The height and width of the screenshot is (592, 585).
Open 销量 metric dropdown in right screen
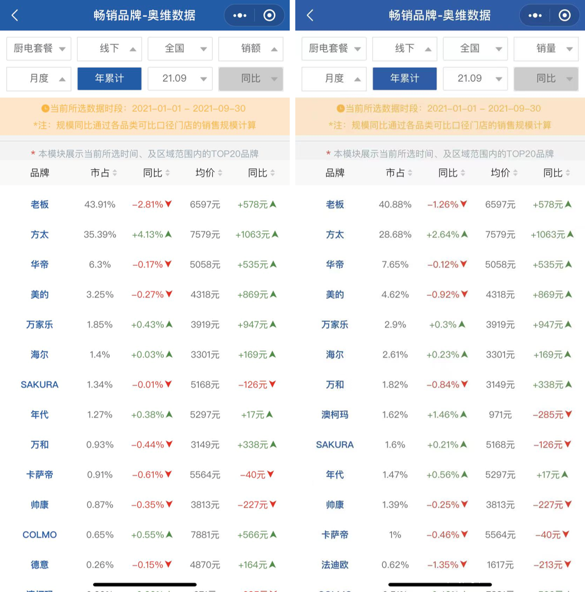coord(546,49)
